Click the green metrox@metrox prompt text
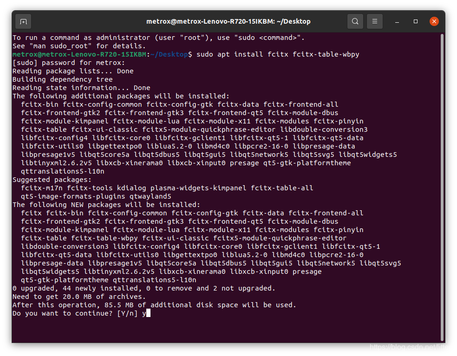 point(79,54)
